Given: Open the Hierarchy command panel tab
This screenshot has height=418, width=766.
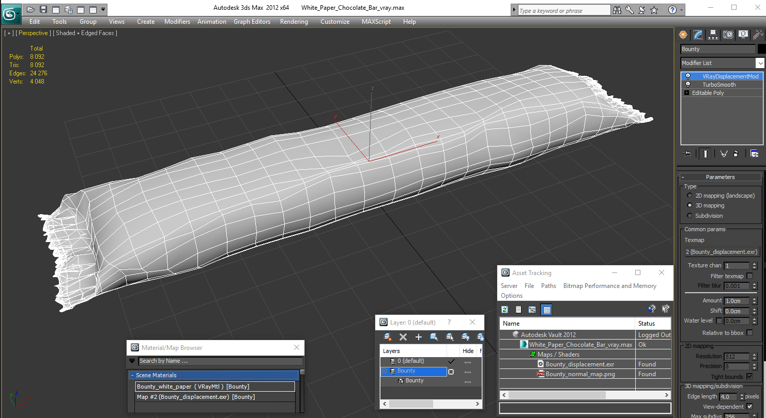Looking at the screenshot, I should [713, 35].
